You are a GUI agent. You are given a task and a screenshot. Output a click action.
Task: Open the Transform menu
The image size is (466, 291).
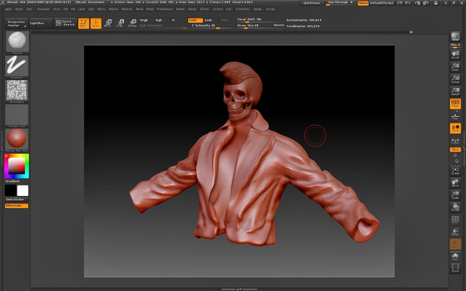(242, 9)
